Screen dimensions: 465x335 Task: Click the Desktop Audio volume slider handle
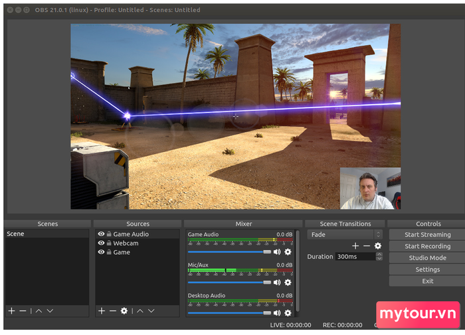(x=267, y=313)
